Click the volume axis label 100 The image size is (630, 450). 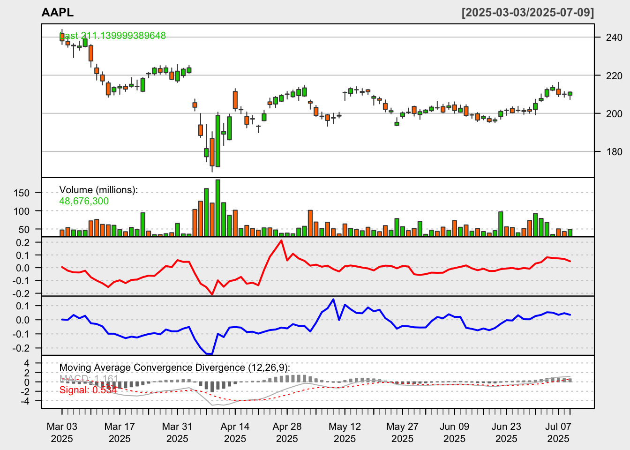22,211
